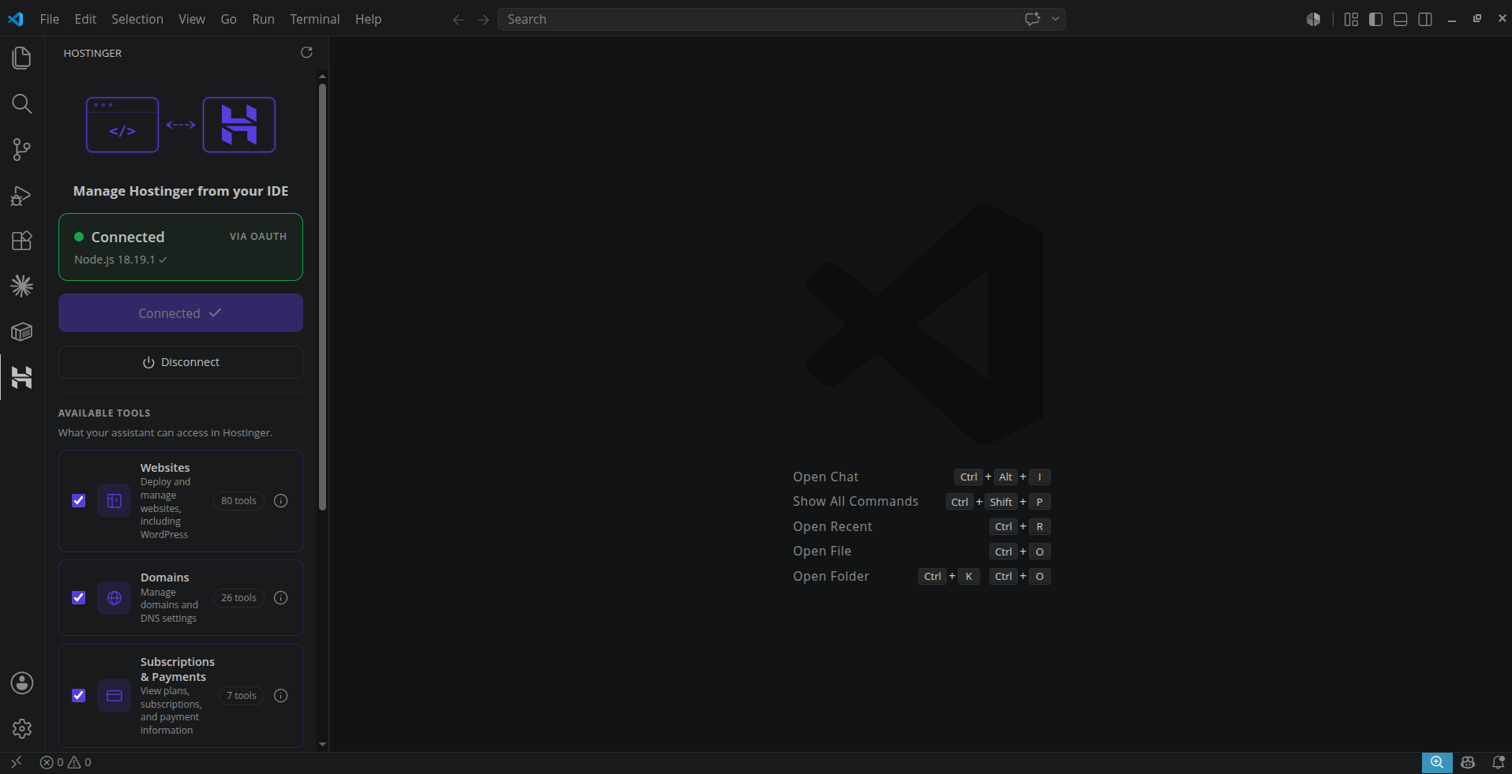
Task: Click the 26 tools badge
Action: 238,598
